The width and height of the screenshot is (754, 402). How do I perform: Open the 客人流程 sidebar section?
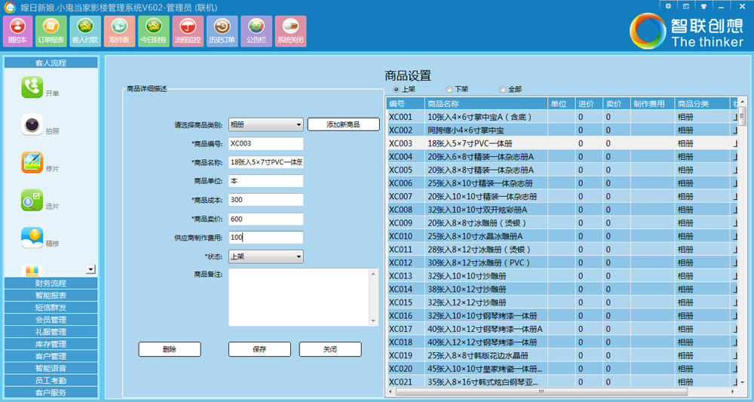coord(51,63)
